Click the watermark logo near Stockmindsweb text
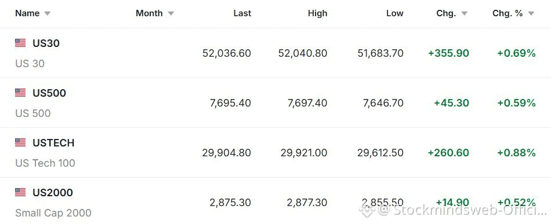 tap(367, 211)
